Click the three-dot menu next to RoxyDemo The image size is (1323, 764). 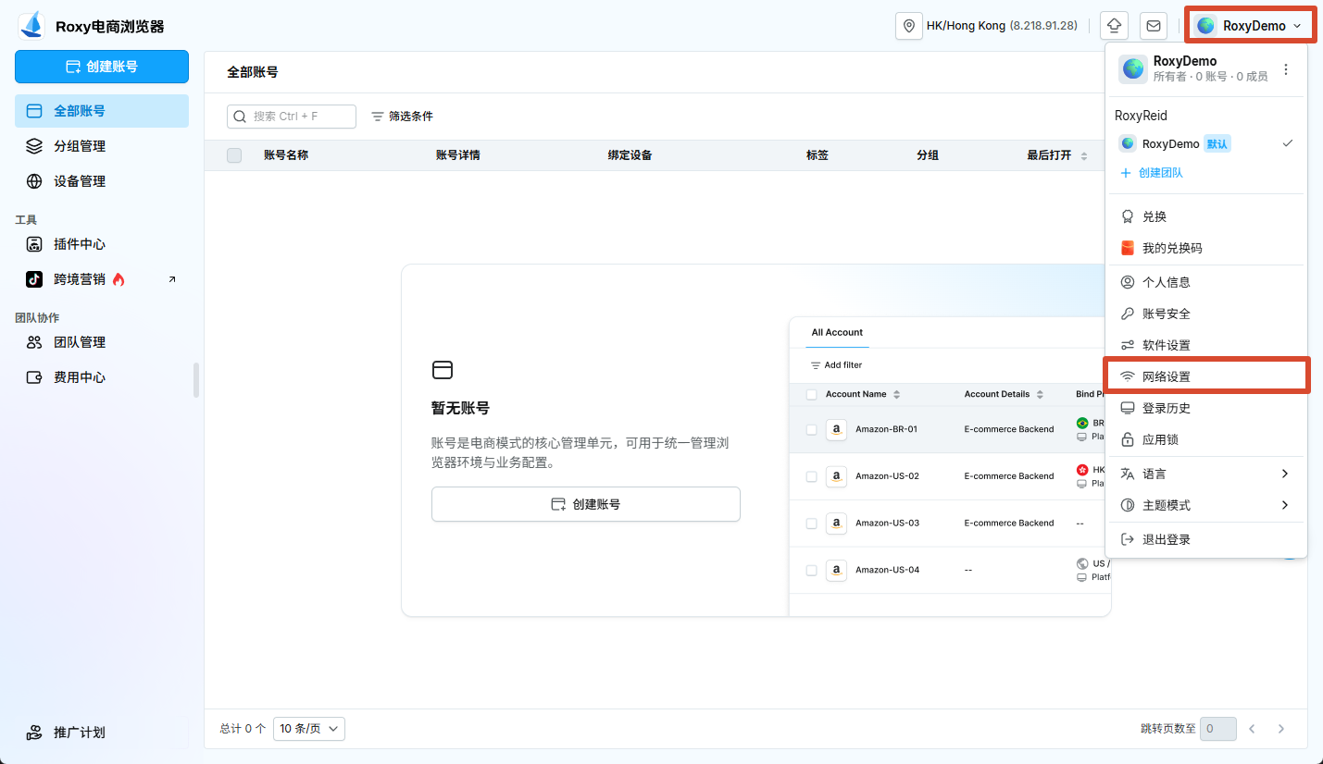pyautogui.click(x=1285, y=69)
